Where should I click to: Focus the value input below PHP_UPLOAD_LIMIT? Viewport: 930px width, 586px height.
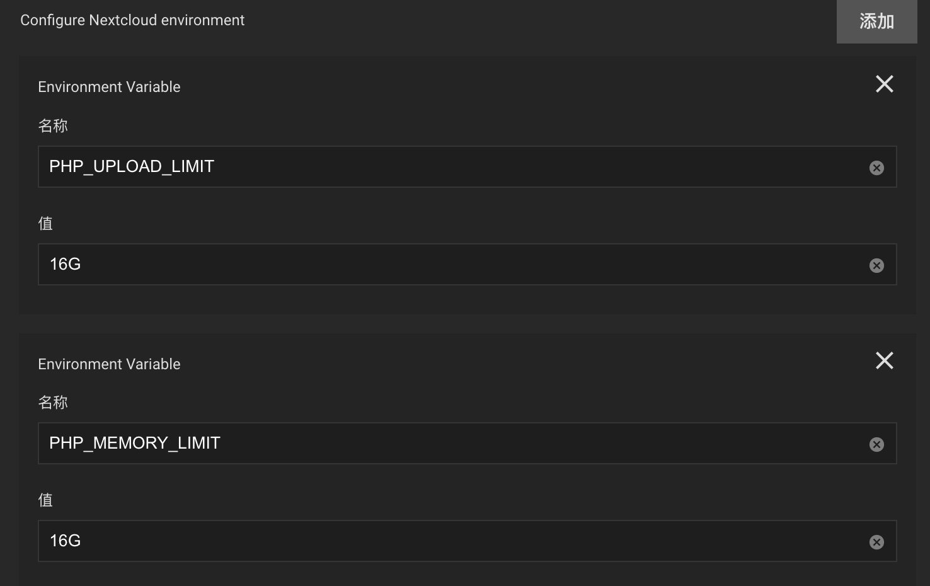[x=441, y=265]
